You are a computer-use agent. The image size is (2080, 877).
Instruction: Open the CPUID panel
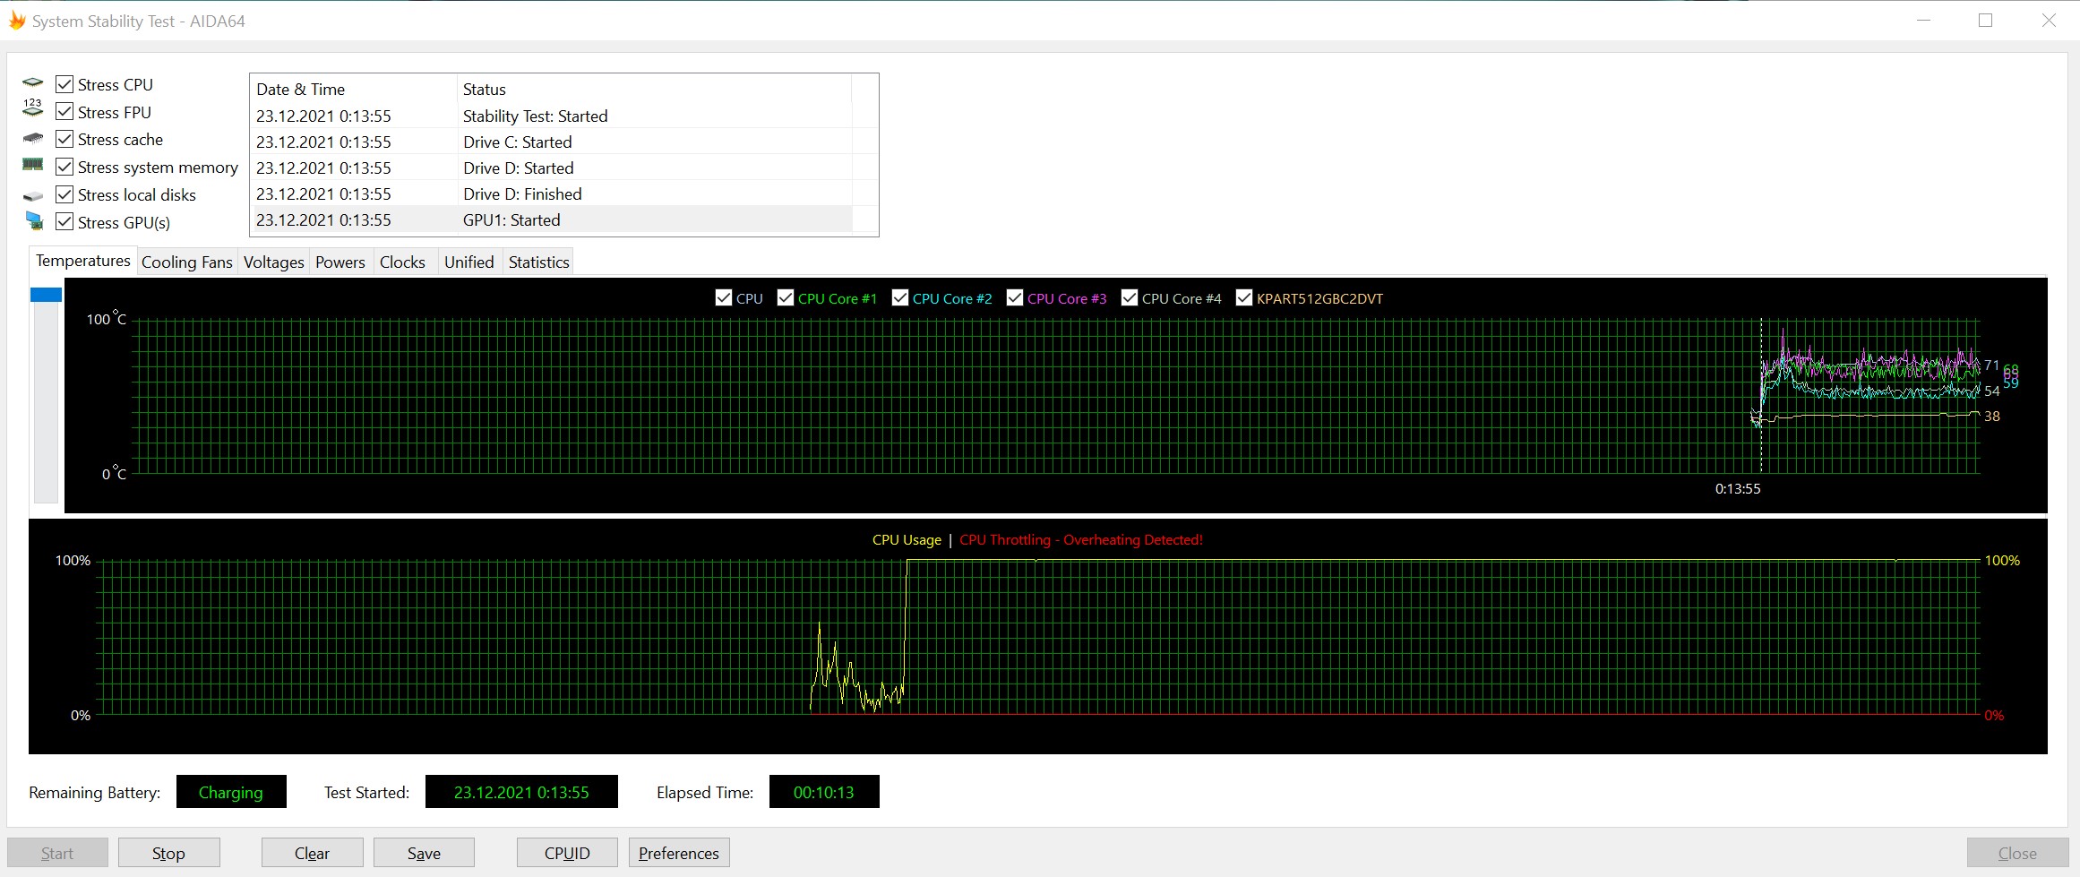coord(567,853)
